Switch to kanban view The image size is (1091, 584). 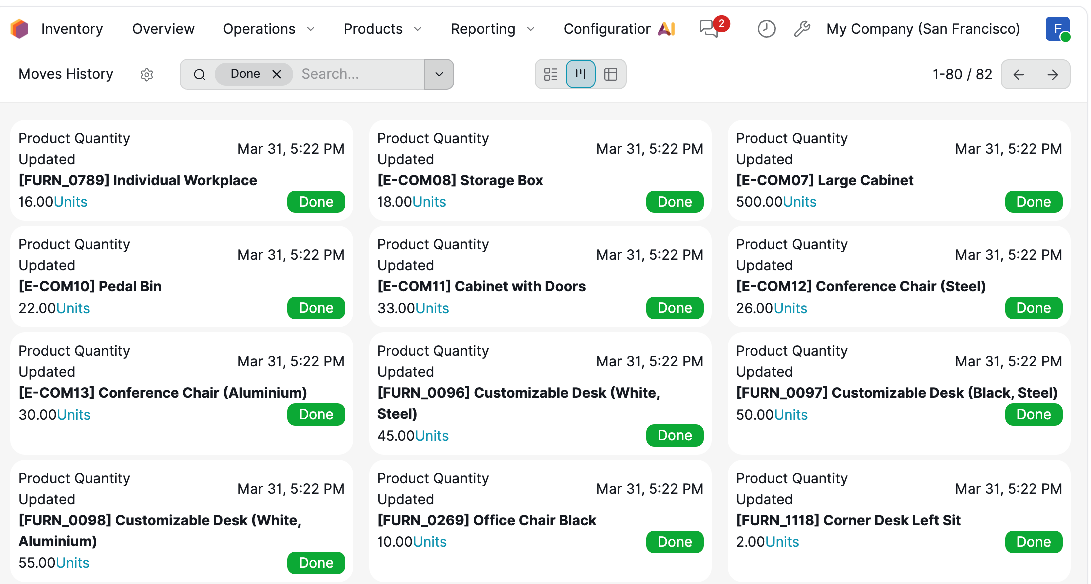580,74
